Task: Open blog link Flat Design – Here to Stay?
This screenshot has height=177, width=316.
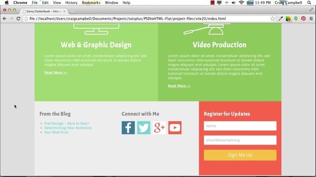Action: 67,123
